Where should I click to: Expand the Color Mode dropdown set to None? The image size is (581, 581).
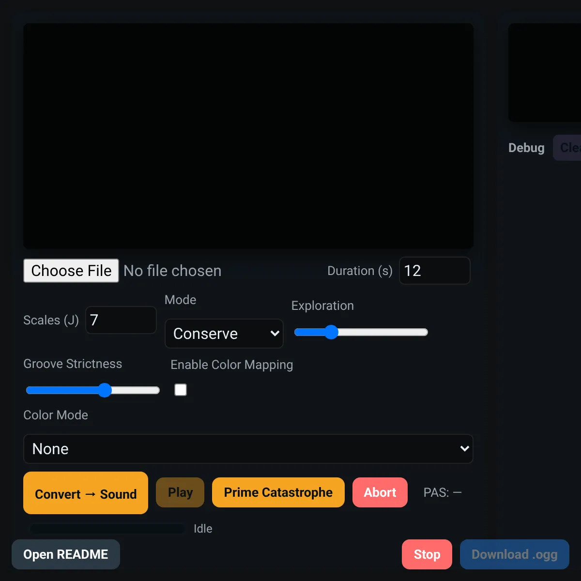248,449
